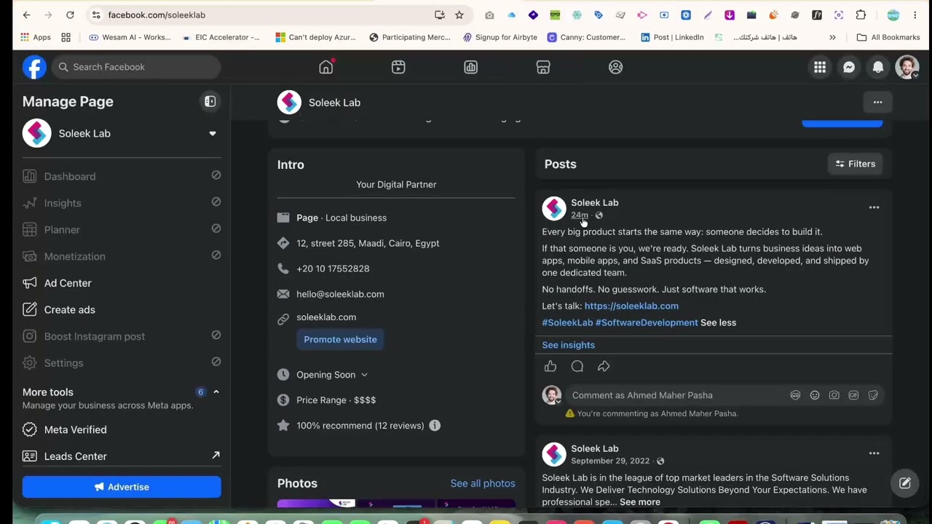The image size is (932, 524).
Task: Collapse the More tools section
Action: (216, 392)
